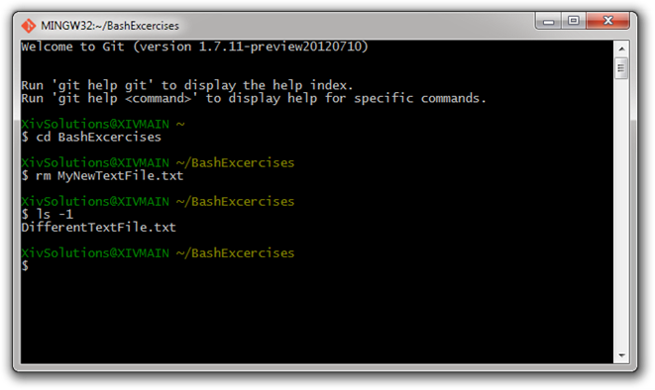Minimize the MINGW32 terminal window
655x390 pixels.
549,21
